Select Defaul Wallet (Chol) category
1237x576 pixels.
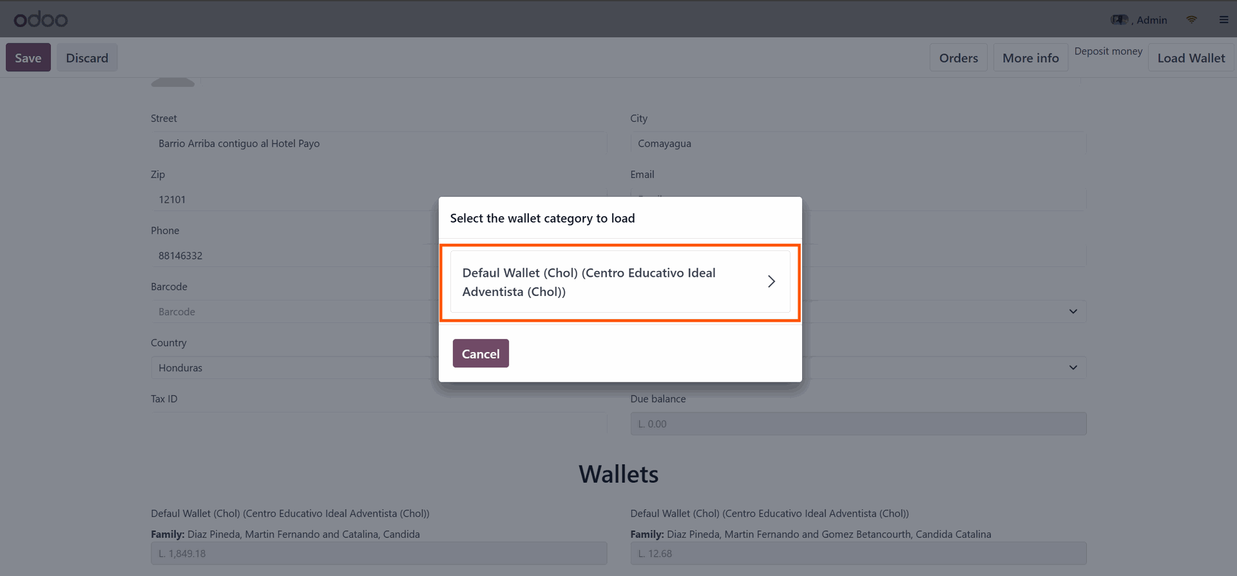[x=620, y=282]
